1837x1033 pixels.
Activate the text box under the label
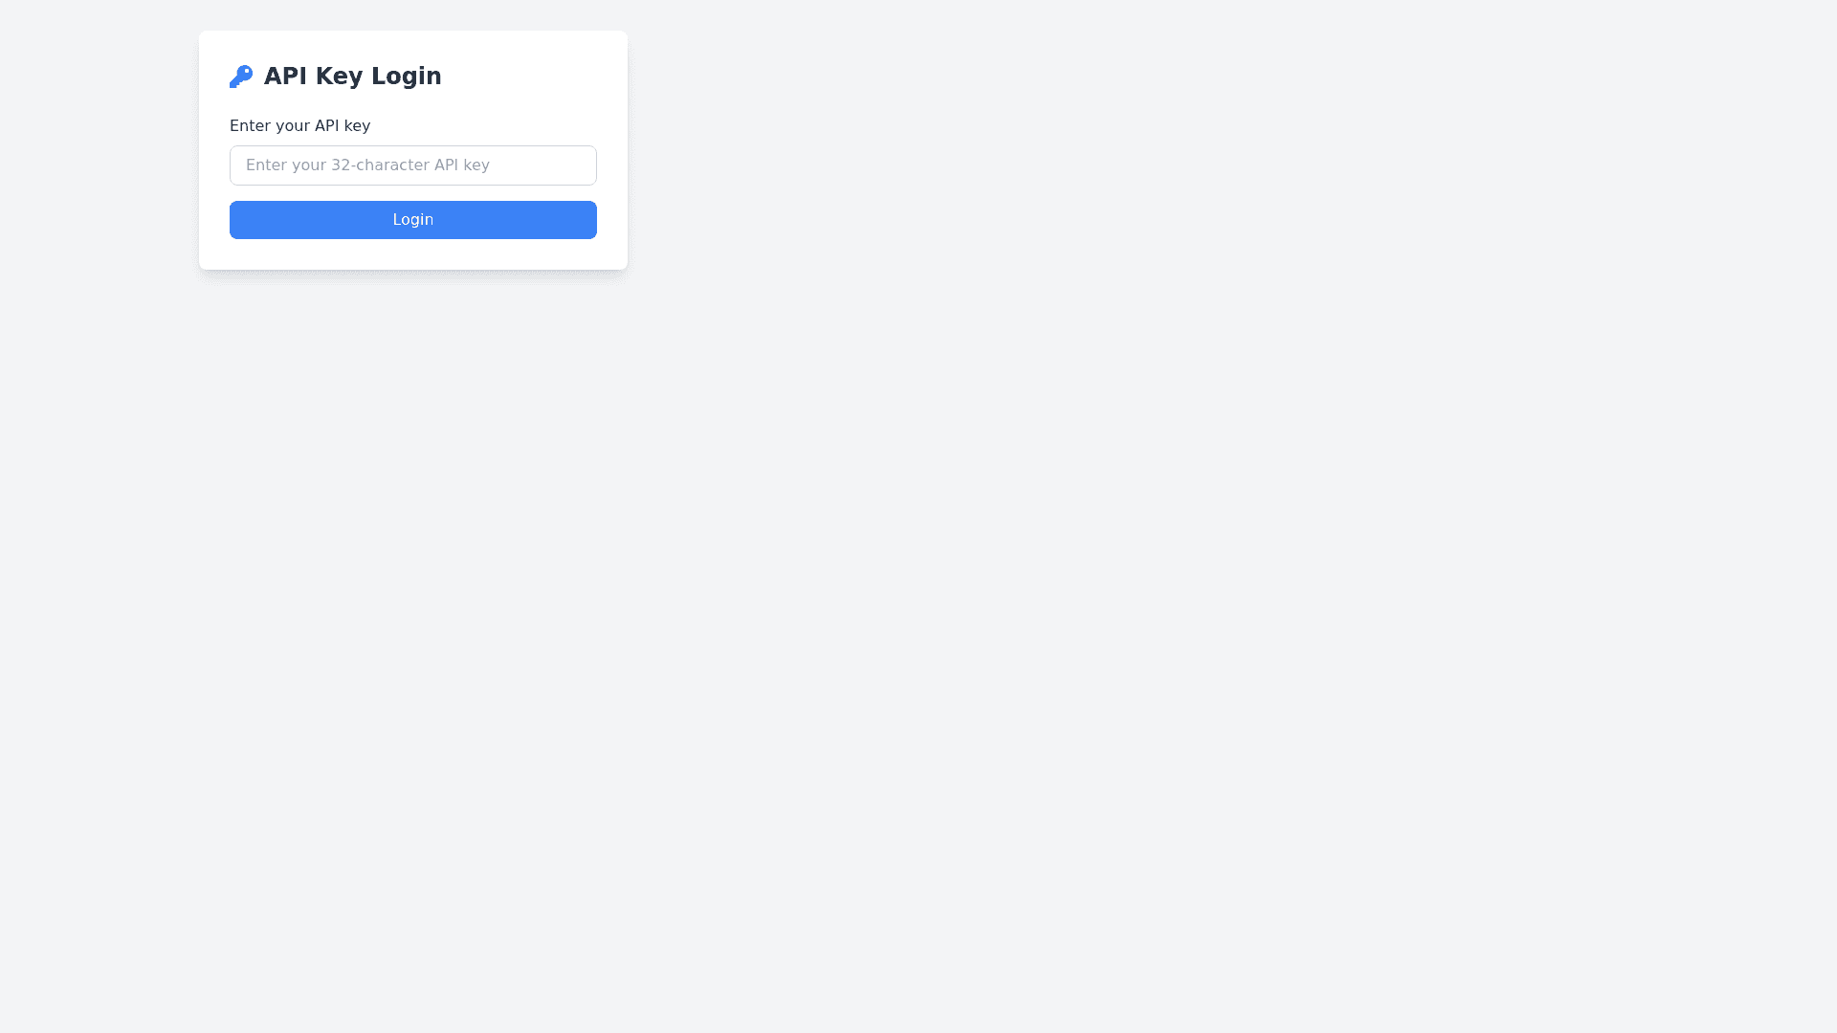point(413,165)
